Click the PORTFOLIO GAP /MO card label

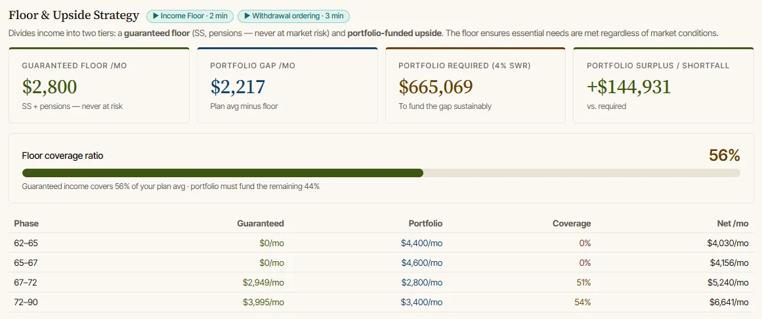coord(253,66)
